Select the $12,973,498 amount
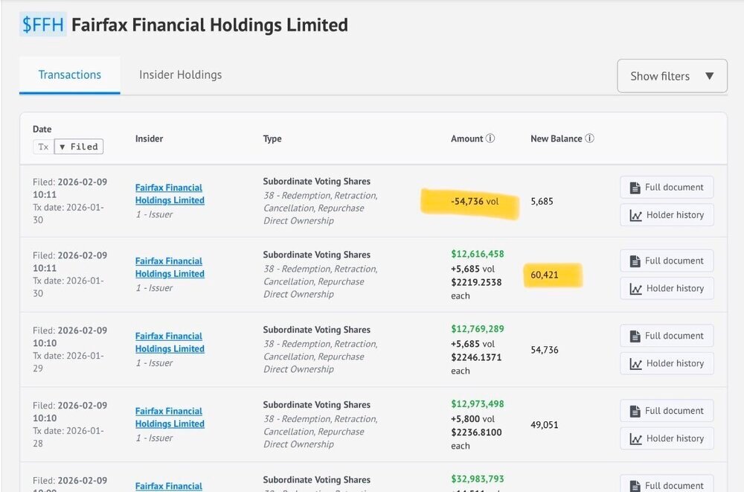This screenshot has height=492, width=744. click(x=478, y=404)
